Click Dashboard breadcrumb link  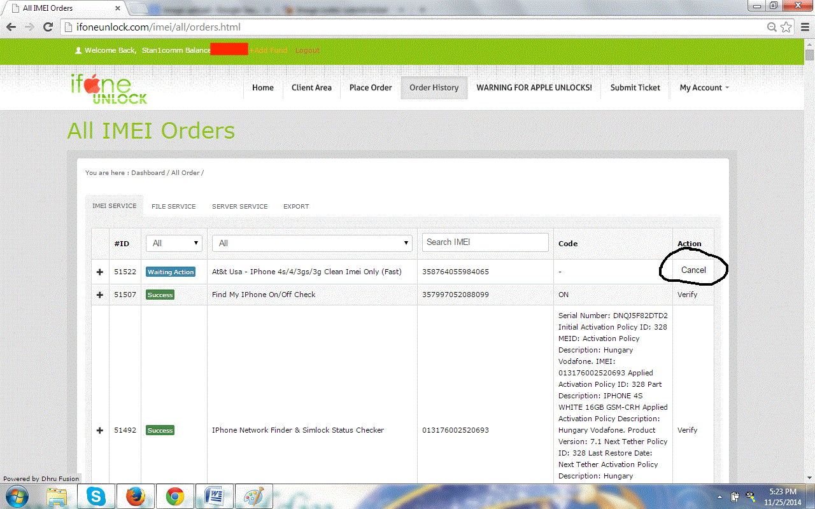coord(148,172)
